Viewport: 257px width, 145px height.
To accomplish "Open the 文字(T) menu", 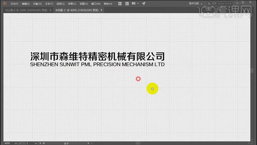I will tap(49, 3).
